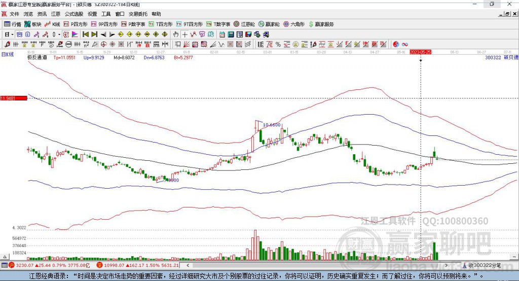Select the percent line tool icon

pos(278,44)
